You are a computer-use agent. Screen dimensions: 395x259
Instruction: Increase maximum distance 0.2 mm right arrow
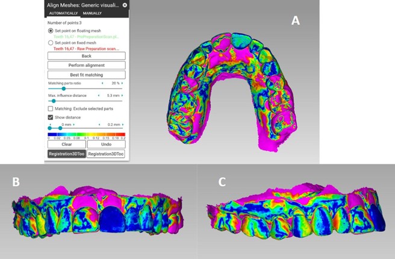pos(123,125)
